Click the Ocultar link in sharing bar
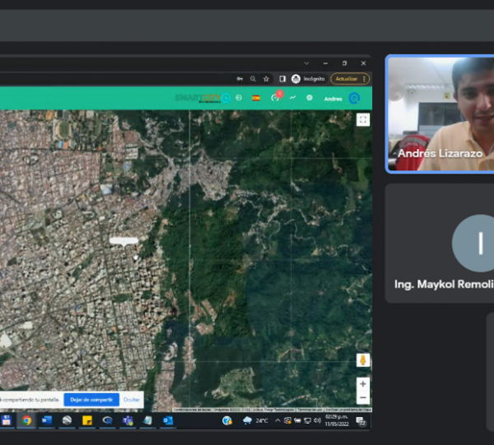This screenshot has height=445, width=494. coord(132,400)
